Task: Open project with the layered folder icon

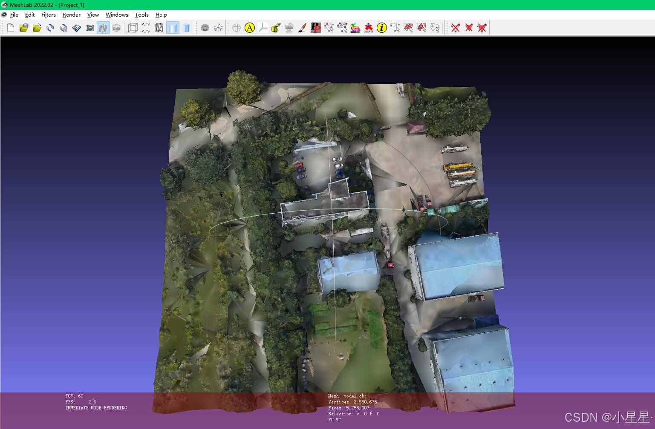Action: click(24, 28)
